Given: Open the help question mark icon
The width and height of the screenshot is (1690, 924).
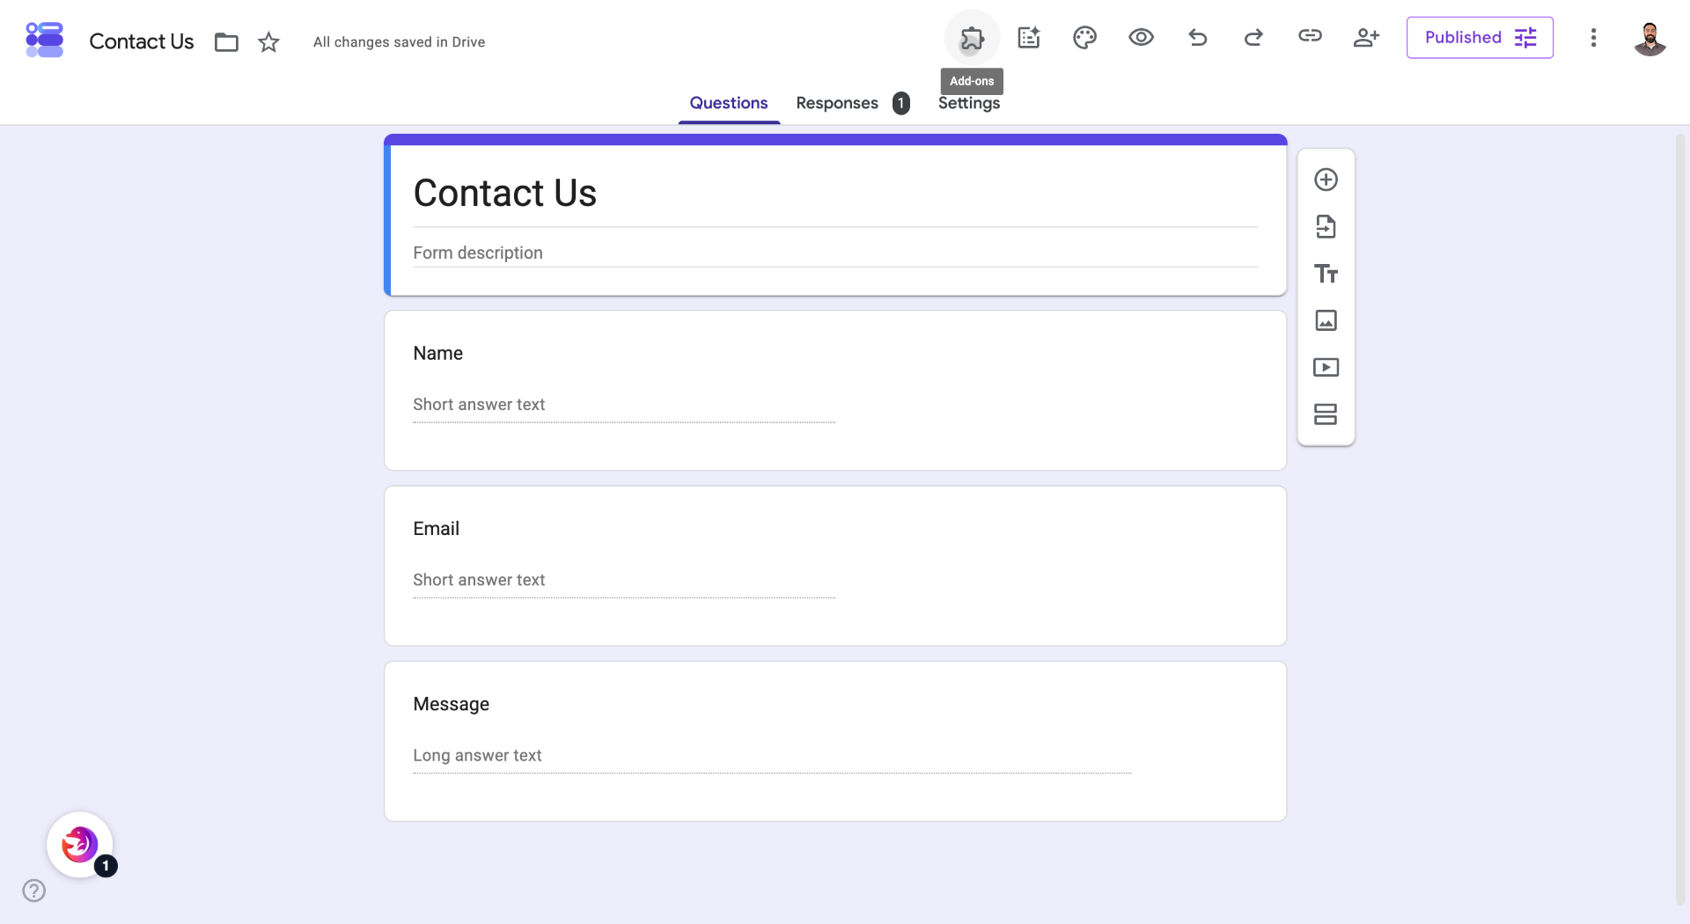Looking at the screenshot, I should [34, 891].
